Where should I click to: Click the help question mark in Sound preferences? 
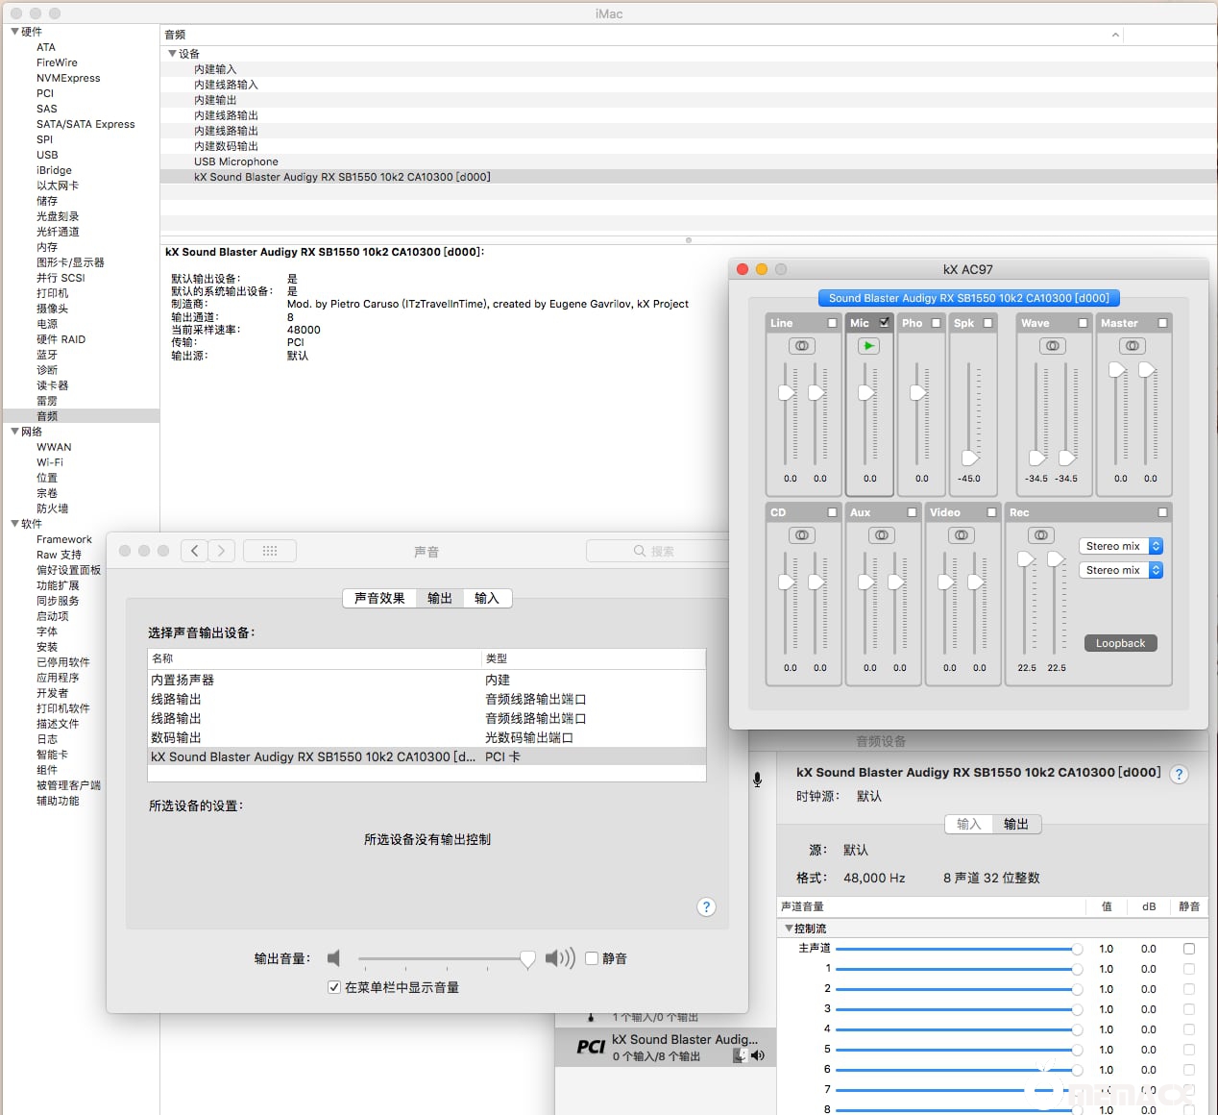pyautogui.click(x=706, y=907)
